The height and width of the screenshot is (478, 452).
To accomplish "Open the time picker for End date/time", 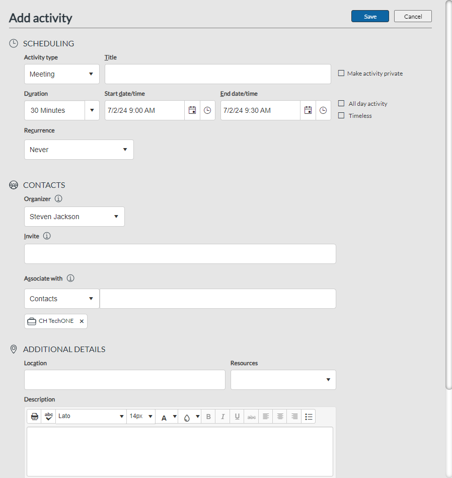I will (x=323, y=110).
